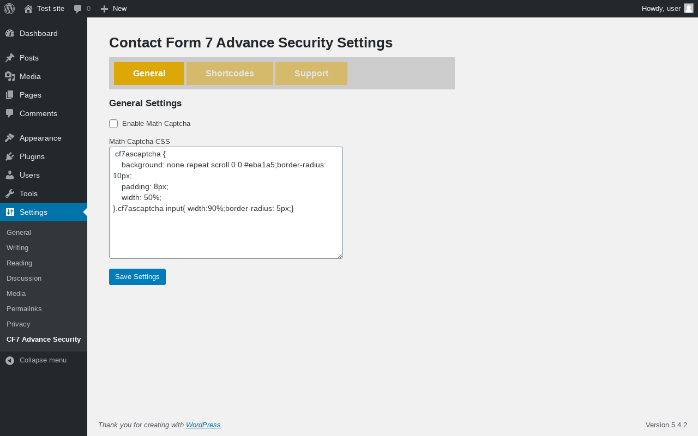Open the Media menu item
This screenshot has height=436, width=698.
click(x=44, y=76)
